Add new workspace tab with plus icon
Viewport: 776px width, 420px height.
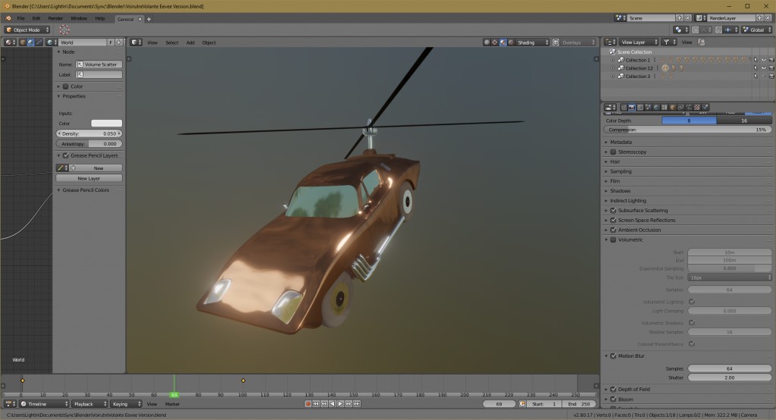click(149, 18)
